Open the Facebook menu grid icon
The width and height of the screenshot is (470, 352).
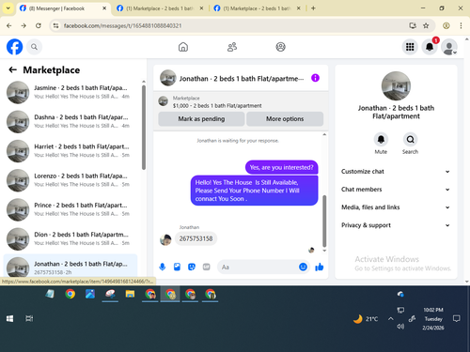[410, 47]
